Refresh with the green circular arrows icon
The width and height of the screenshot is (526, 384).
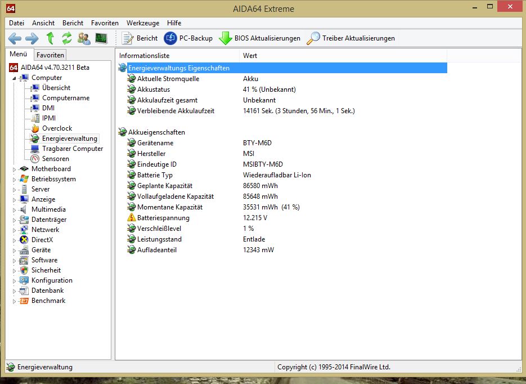click(x=67, y=38)
